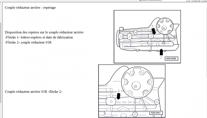Click the oval bolt boss left of 01R number

coord(111,102)
